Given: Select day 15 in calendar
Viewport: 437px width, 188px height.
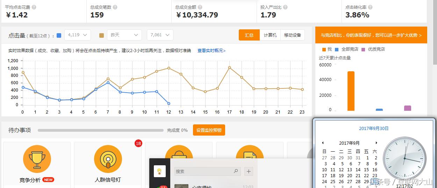Looking at the screenshot, I should tap(366, 169).
